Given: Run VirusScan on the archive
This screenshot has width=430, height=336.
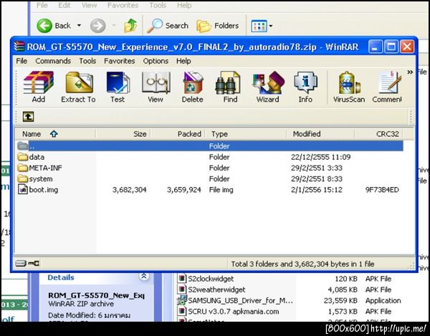Looking at the screenshot, I should pos(349,87).
